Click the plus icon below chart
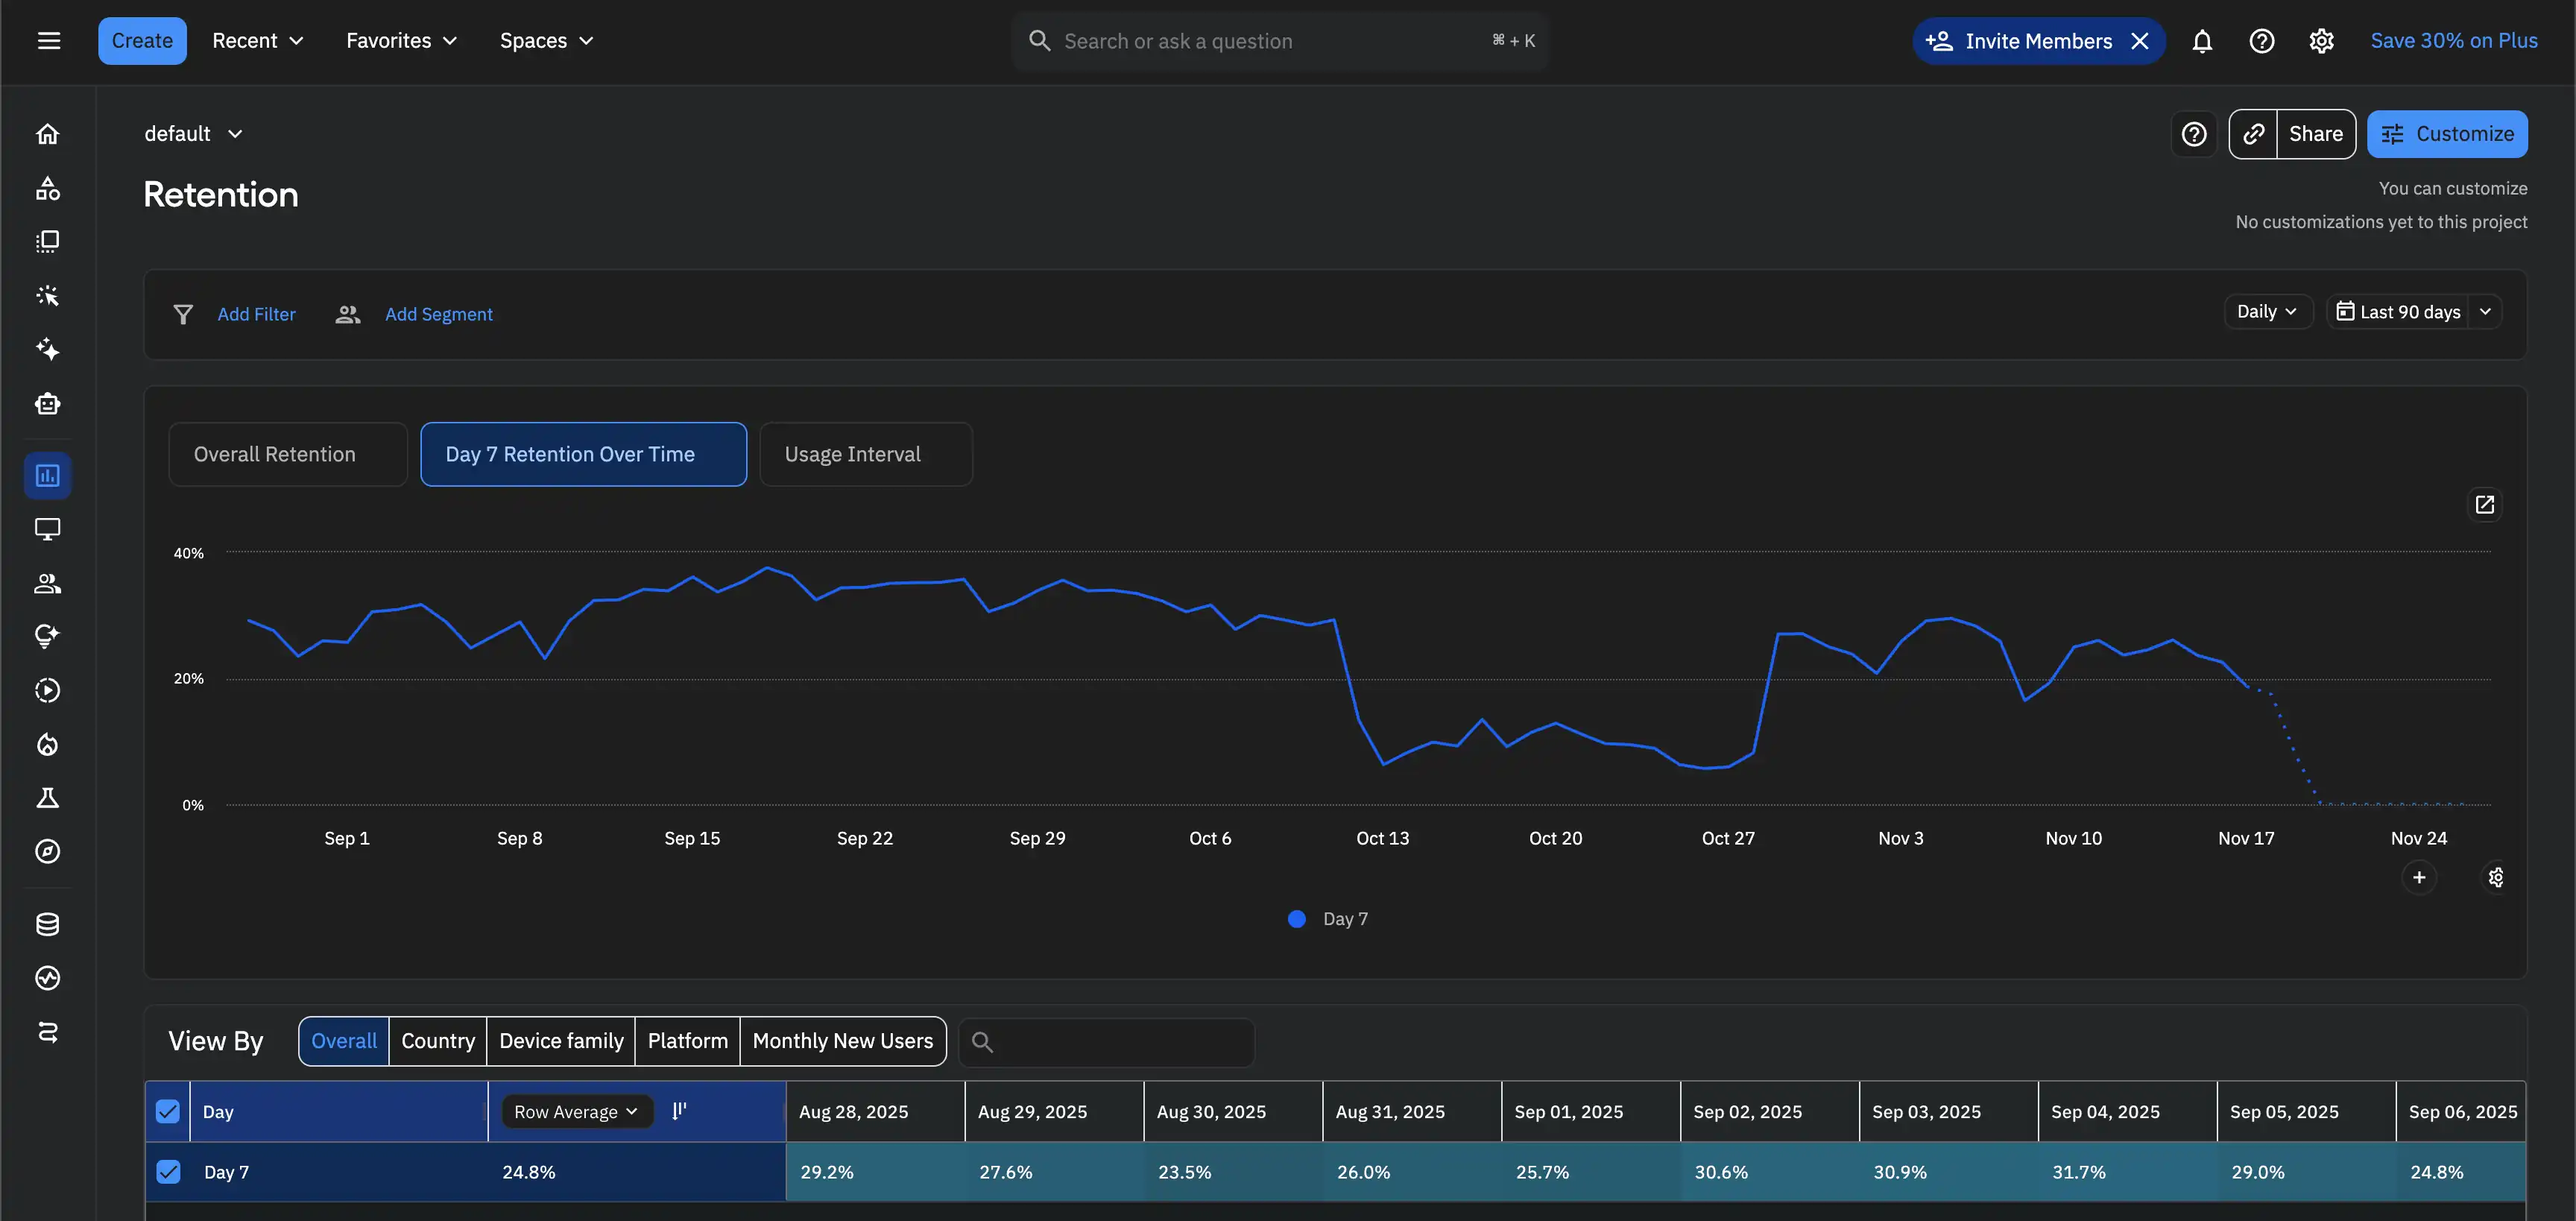The image size is (2576, 1221). [2419, 877]
